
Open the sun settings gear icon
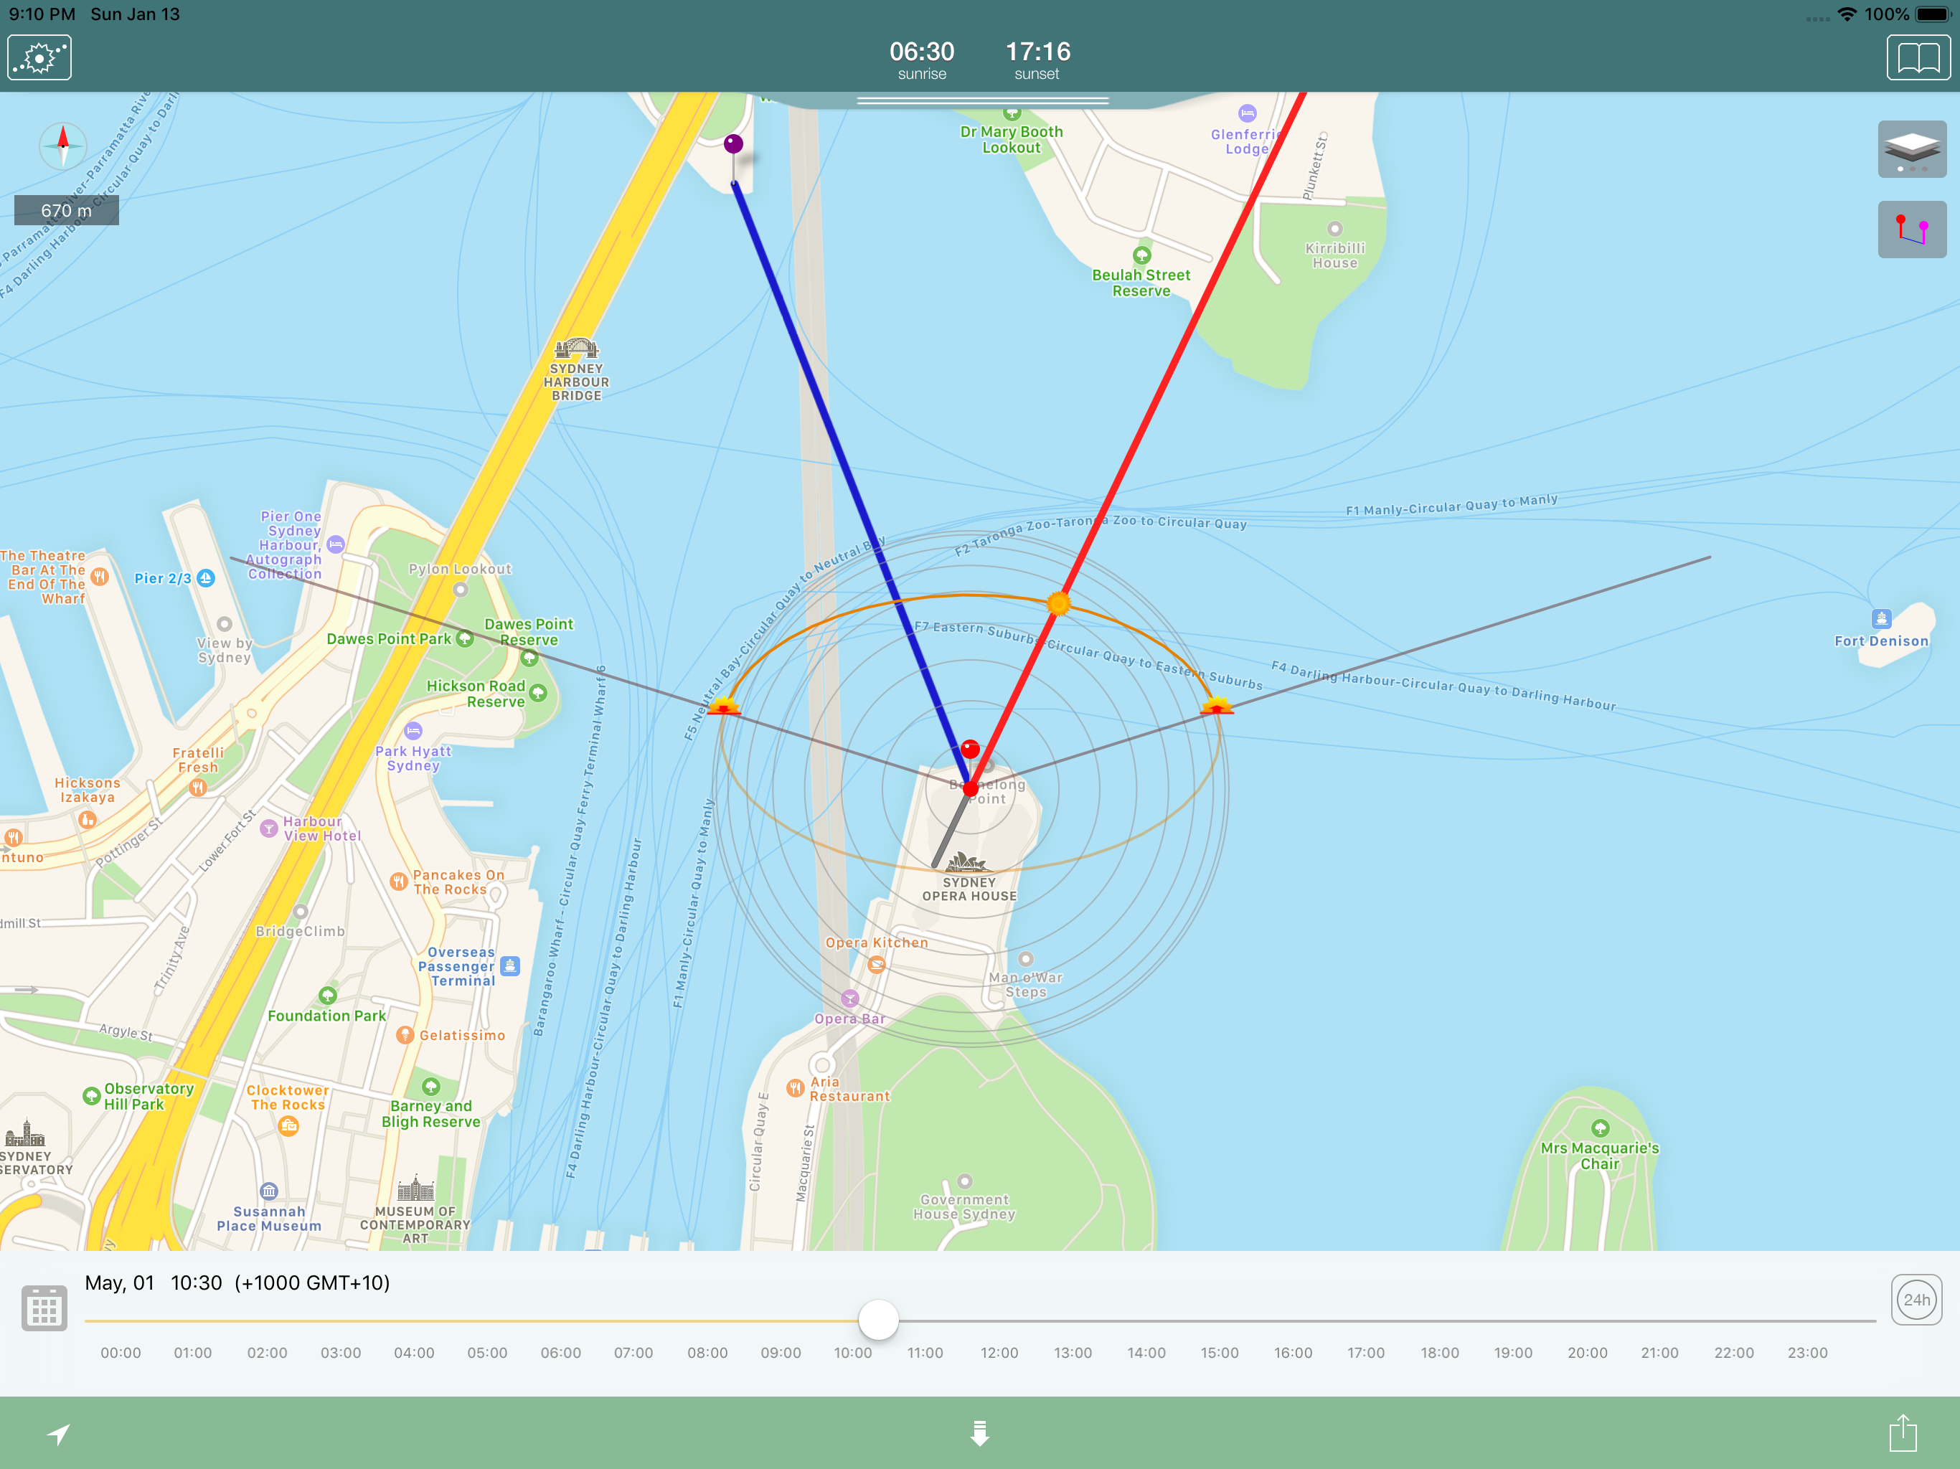pos(39,59)
